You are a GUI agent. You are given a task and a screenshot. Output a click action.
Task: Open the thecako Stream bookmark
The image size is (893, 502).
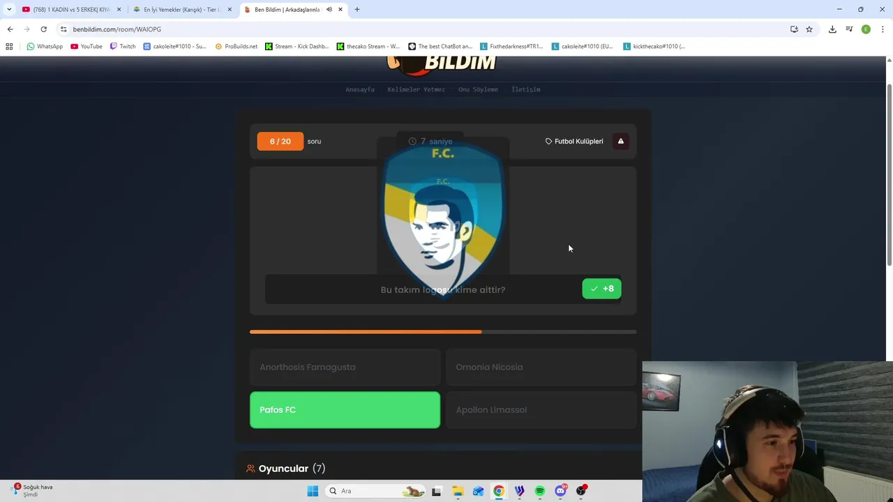click(368, 47)
